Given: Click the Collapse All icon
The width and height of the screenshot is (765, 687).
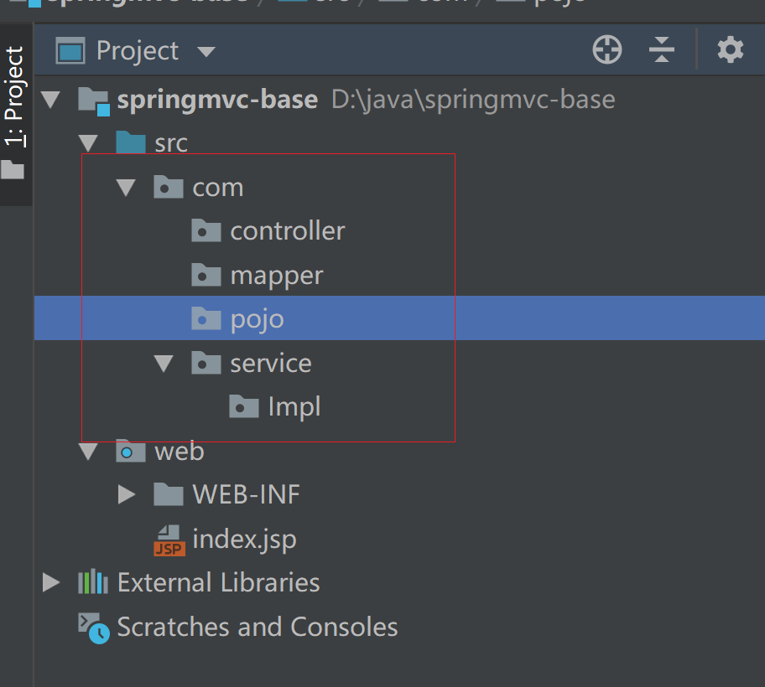Looking at the screenshot, I should (662, 50).
